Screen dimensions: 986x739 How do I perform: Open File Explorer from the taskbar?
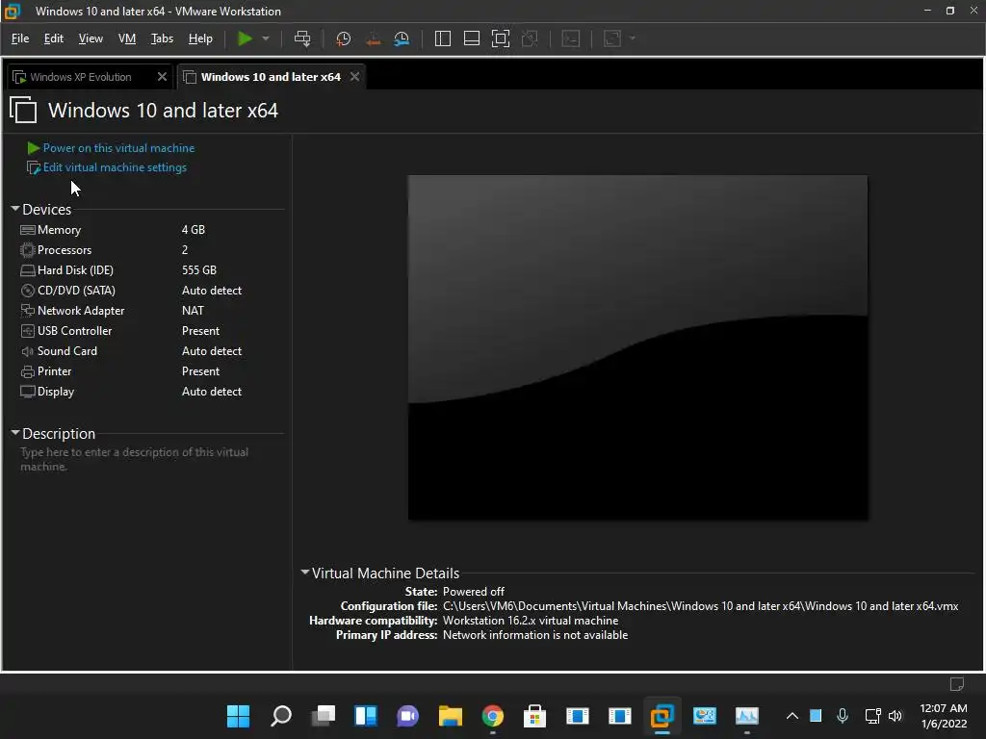[451, 716]
